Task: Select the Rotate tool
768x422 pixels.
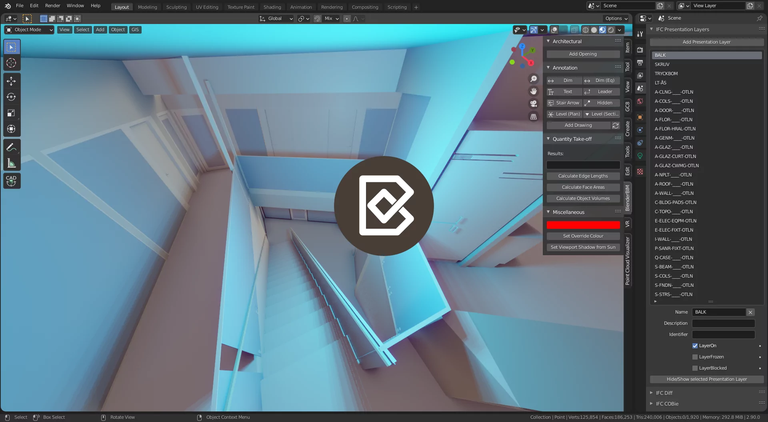Action: pos(11,97)
